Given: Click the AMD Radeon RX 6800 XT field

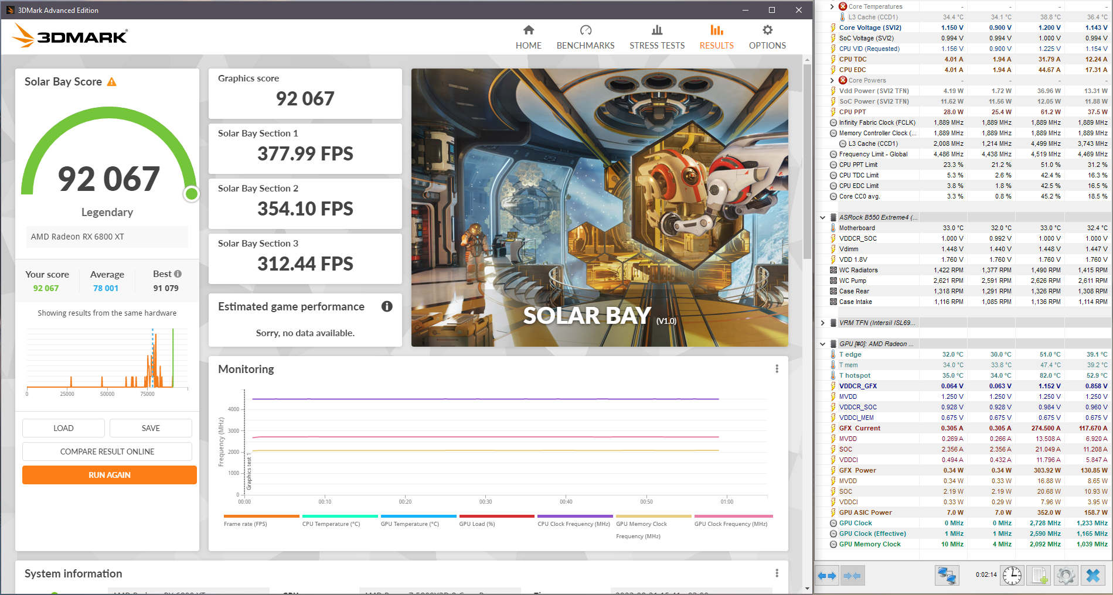Looking at the screenshot, I should [107, 237].
